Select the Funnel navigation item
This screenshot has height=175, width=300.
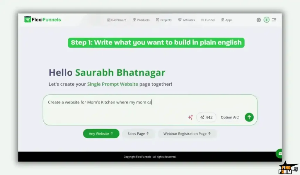tap(208, 20)
